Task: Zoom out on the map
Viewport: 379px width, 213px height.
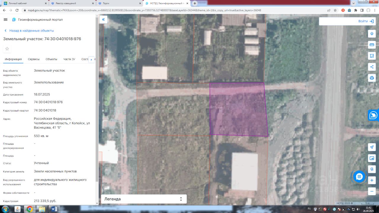Action: 372,191
